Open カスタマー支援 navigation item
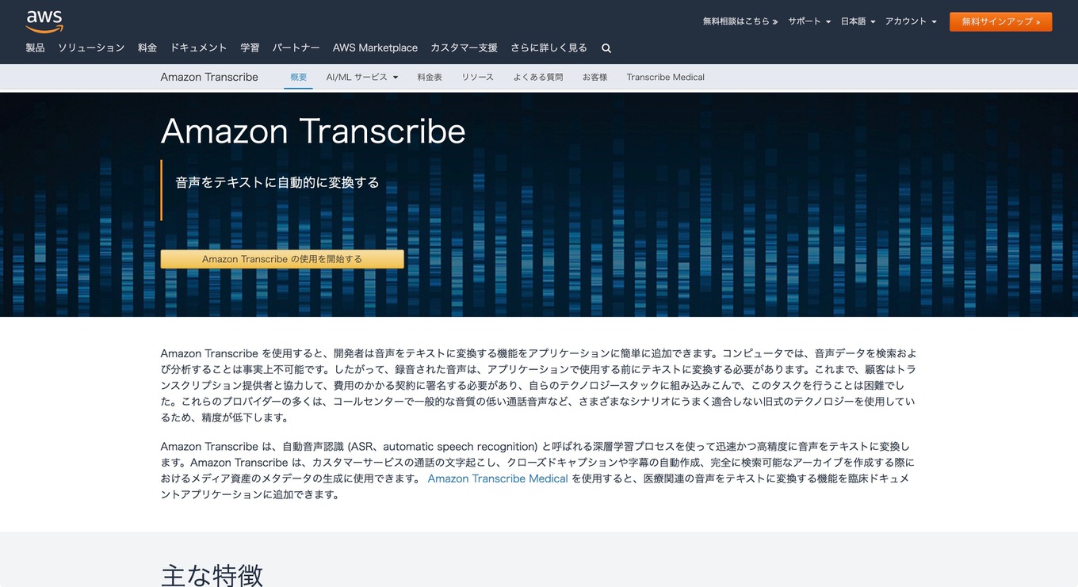 pyautogui.click(x=464, y=48)
